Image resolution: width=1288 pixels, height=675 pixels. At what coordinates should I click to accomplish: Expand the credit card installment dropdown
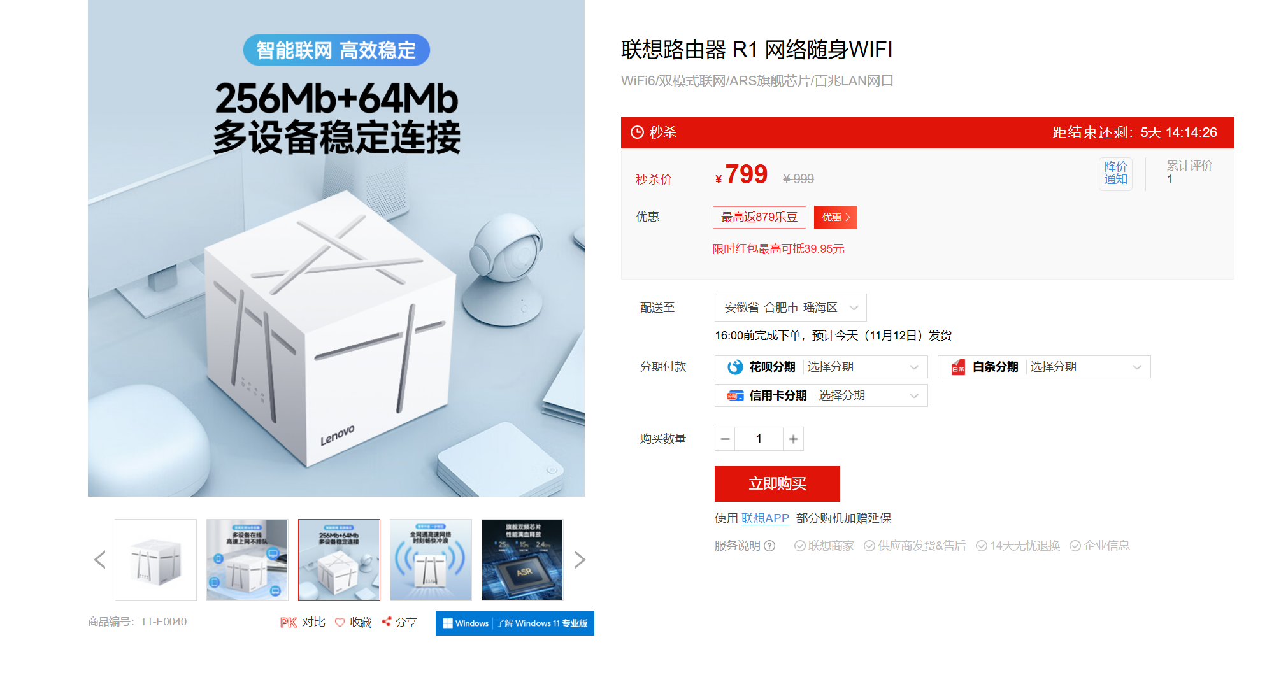(x=821, y=395)
